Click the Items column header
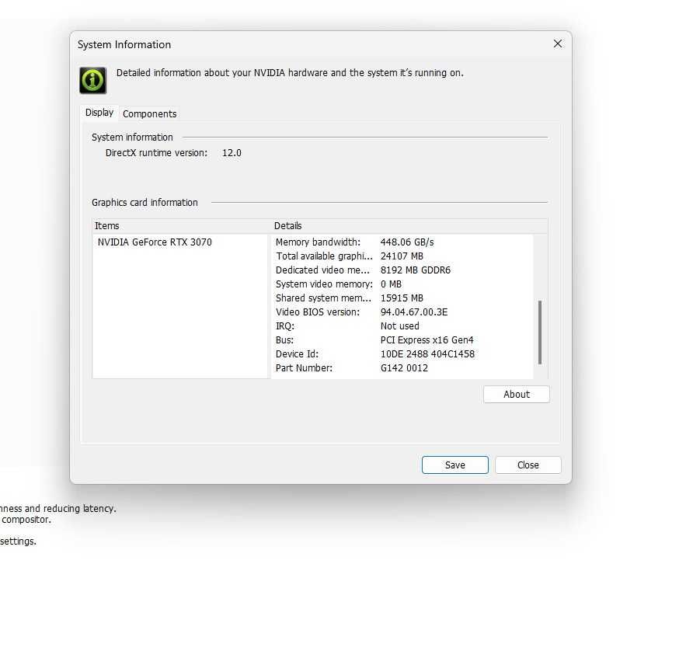Screen dimensions: 693x665 point(181,226)
